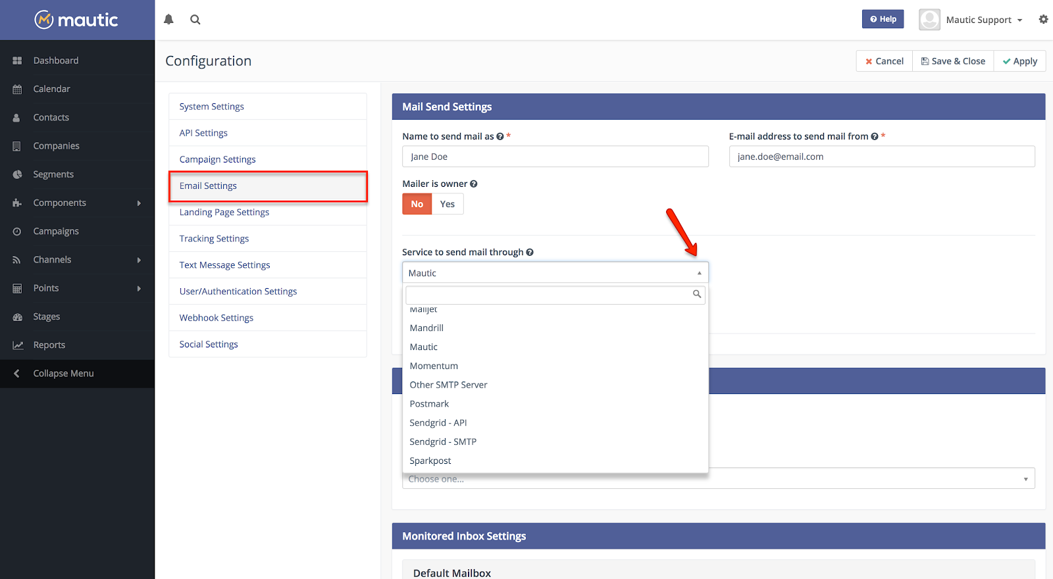
Task: Click the Components puzzle icon
Action: (17, 203)
